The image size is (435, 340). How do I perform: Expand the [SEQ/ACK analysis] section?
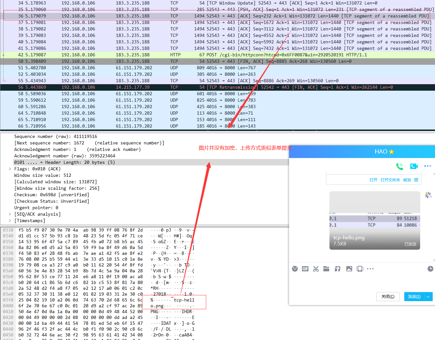[x=10, y=214]
